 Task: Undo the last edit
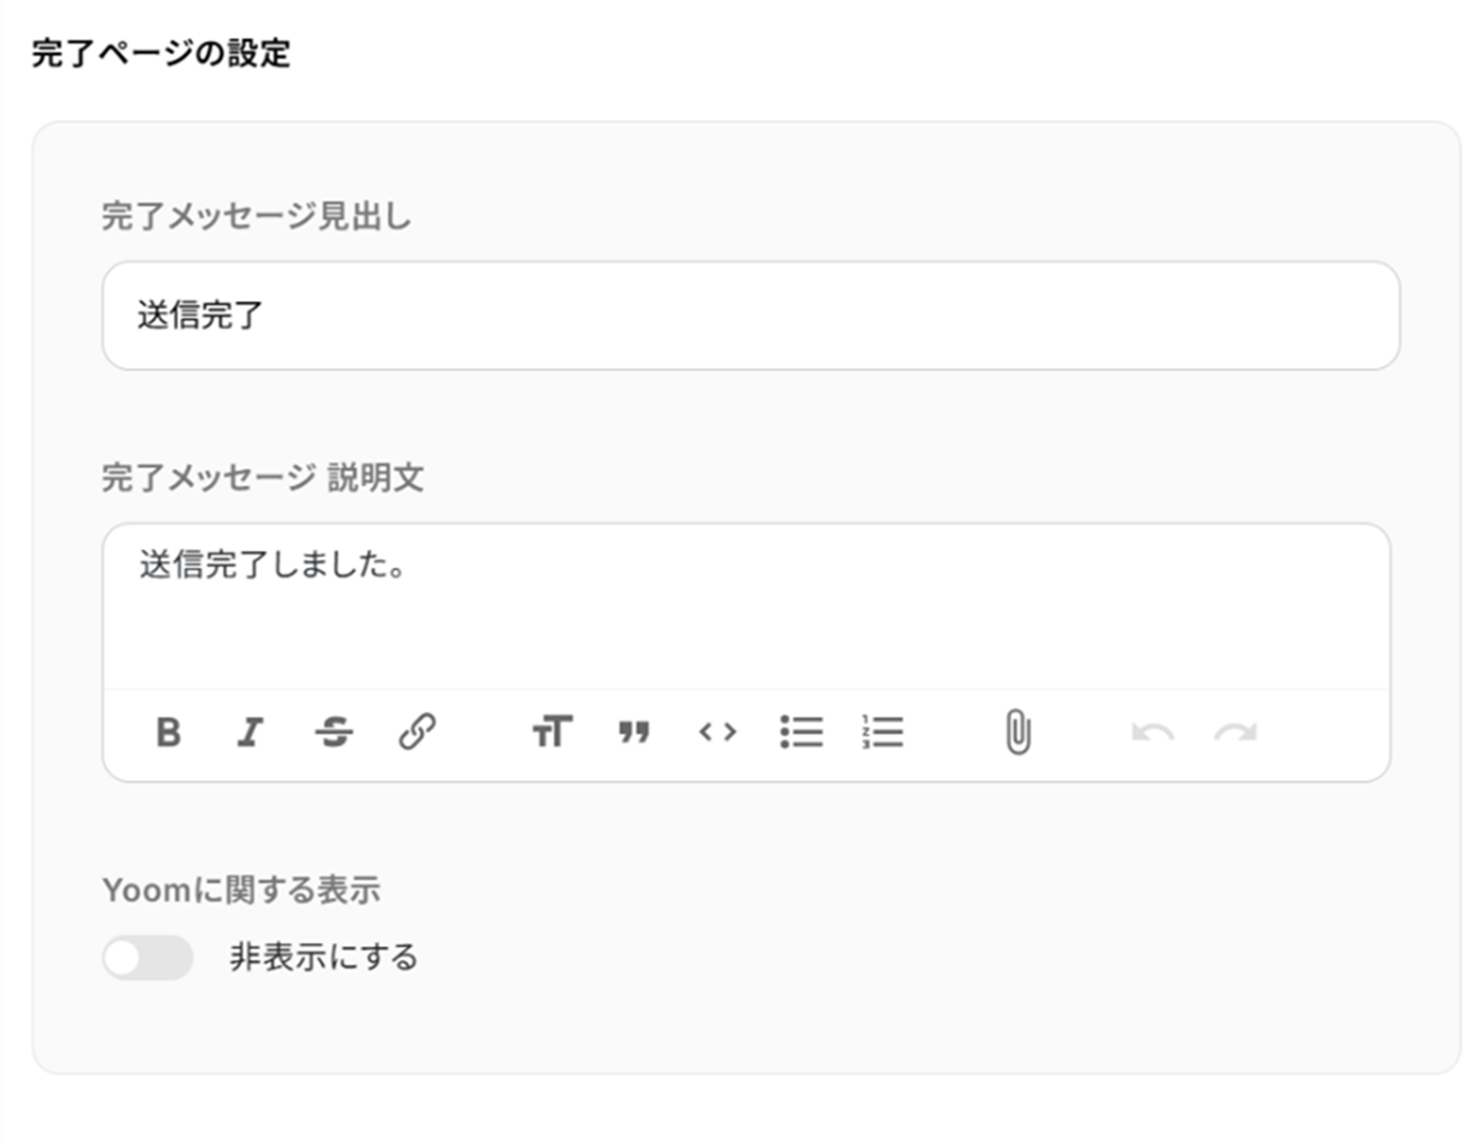click(1152, 733)
